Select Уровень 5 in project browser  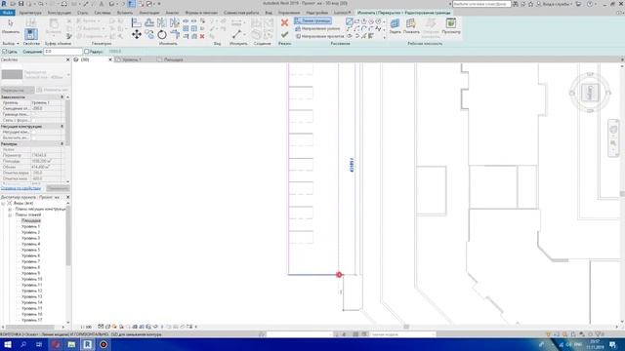pyautogui.click(x=30, y=250)
